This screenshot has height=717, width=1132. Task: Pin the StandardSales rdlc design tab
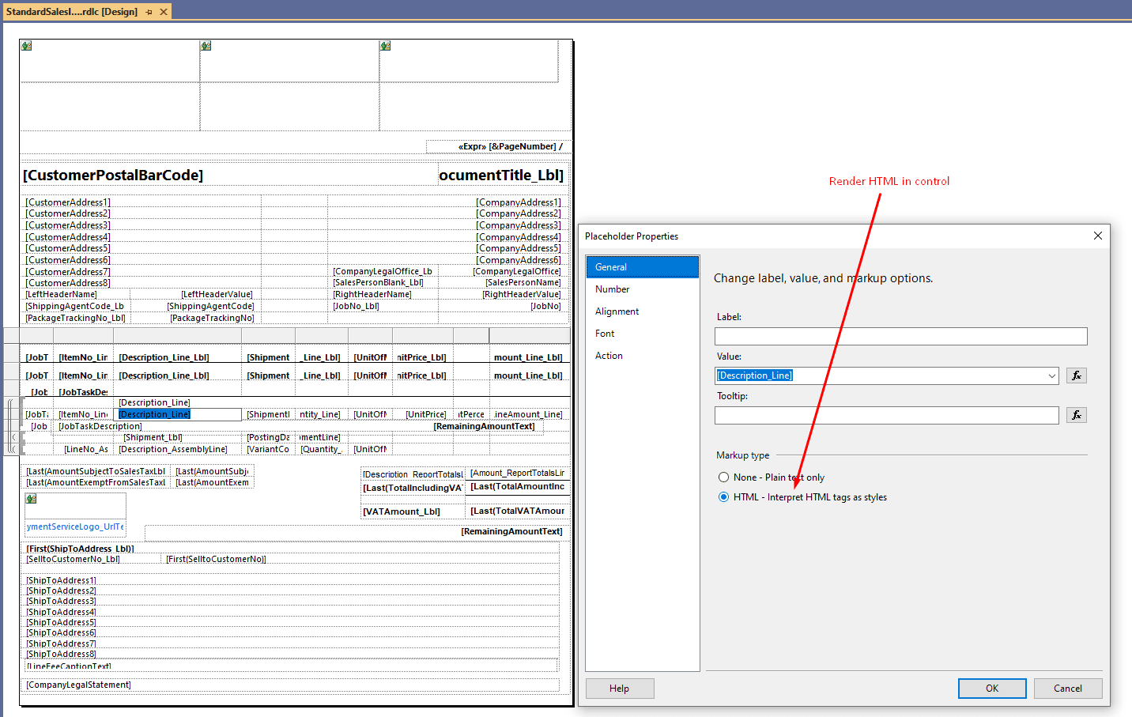pyautogui.click(x=149, y=12)
